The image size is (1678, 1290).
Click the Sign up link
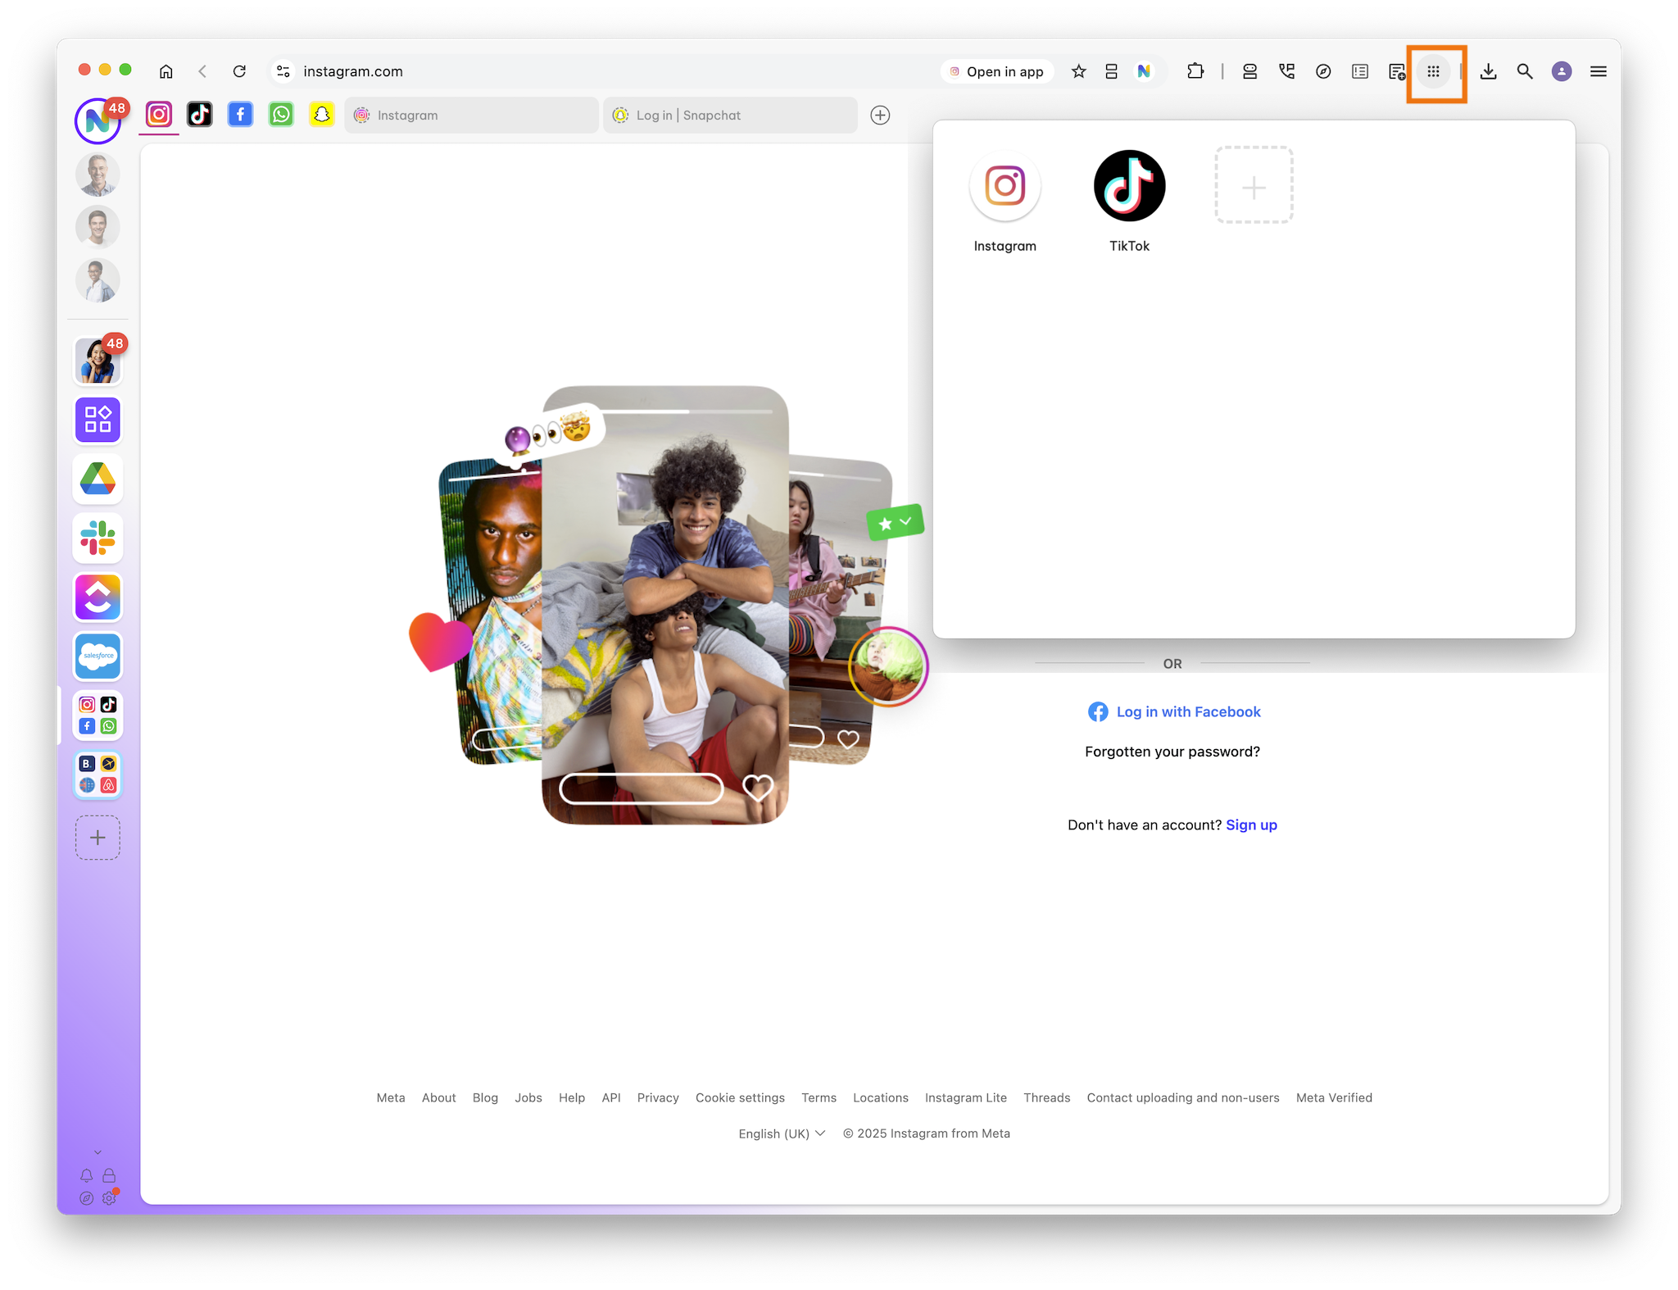coord(1251,824)
